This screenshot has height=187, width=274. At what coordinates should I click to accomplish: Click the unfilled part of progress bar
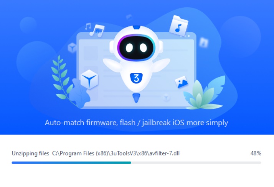point(196,162)
